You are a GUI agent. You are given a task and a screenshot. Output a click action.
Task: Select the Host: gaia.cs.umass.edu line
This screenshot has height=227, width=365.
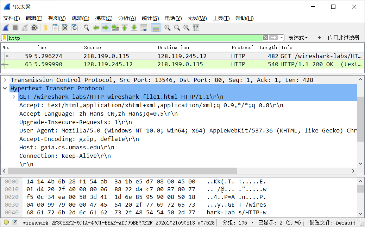(67, 147)
